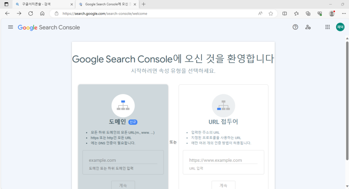Click the page vertical scrollbar
Viewport: 349px width, 189px height.
(x=347, y=101)
